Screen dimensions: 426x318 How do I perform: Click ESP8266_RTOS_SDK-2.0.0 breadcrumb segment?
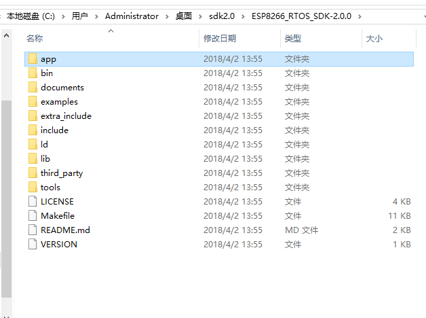pos(301,16)
